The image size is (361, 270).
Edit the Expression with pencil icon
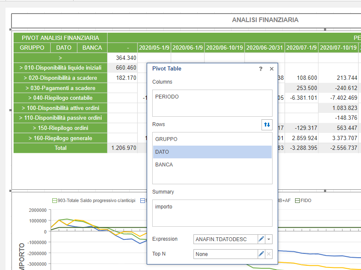point(262,239)
